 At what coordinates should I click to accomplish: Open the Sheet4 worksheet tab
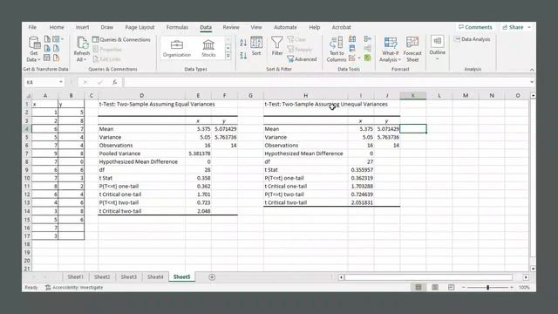(x=155, y=277)
